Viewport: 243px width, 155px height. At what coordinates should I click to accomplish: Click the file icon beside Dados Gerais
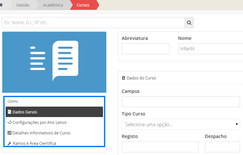tap(9, 112)
